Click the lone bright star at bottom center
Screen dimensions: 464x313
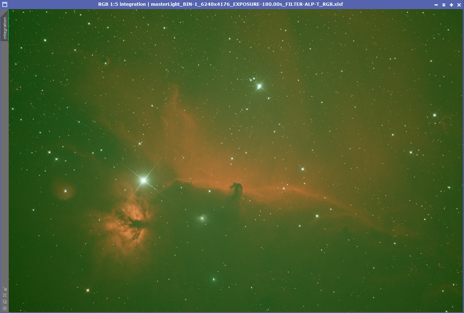pos(214,280)
